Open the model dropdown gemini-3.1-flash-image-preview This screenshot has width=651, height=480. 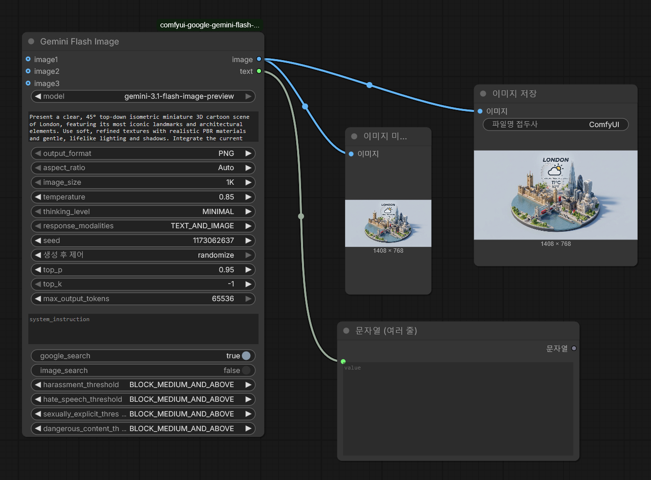click(x=143, y=96)
